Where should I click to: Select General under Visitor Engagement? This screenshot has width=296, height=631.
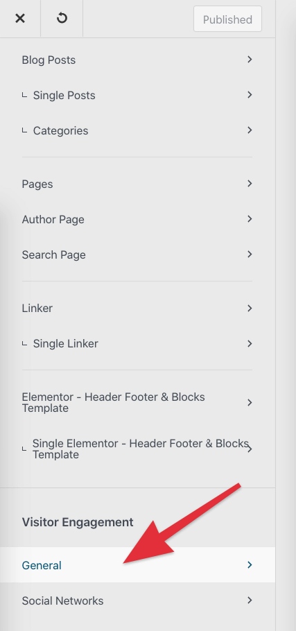tap(137, 565)
